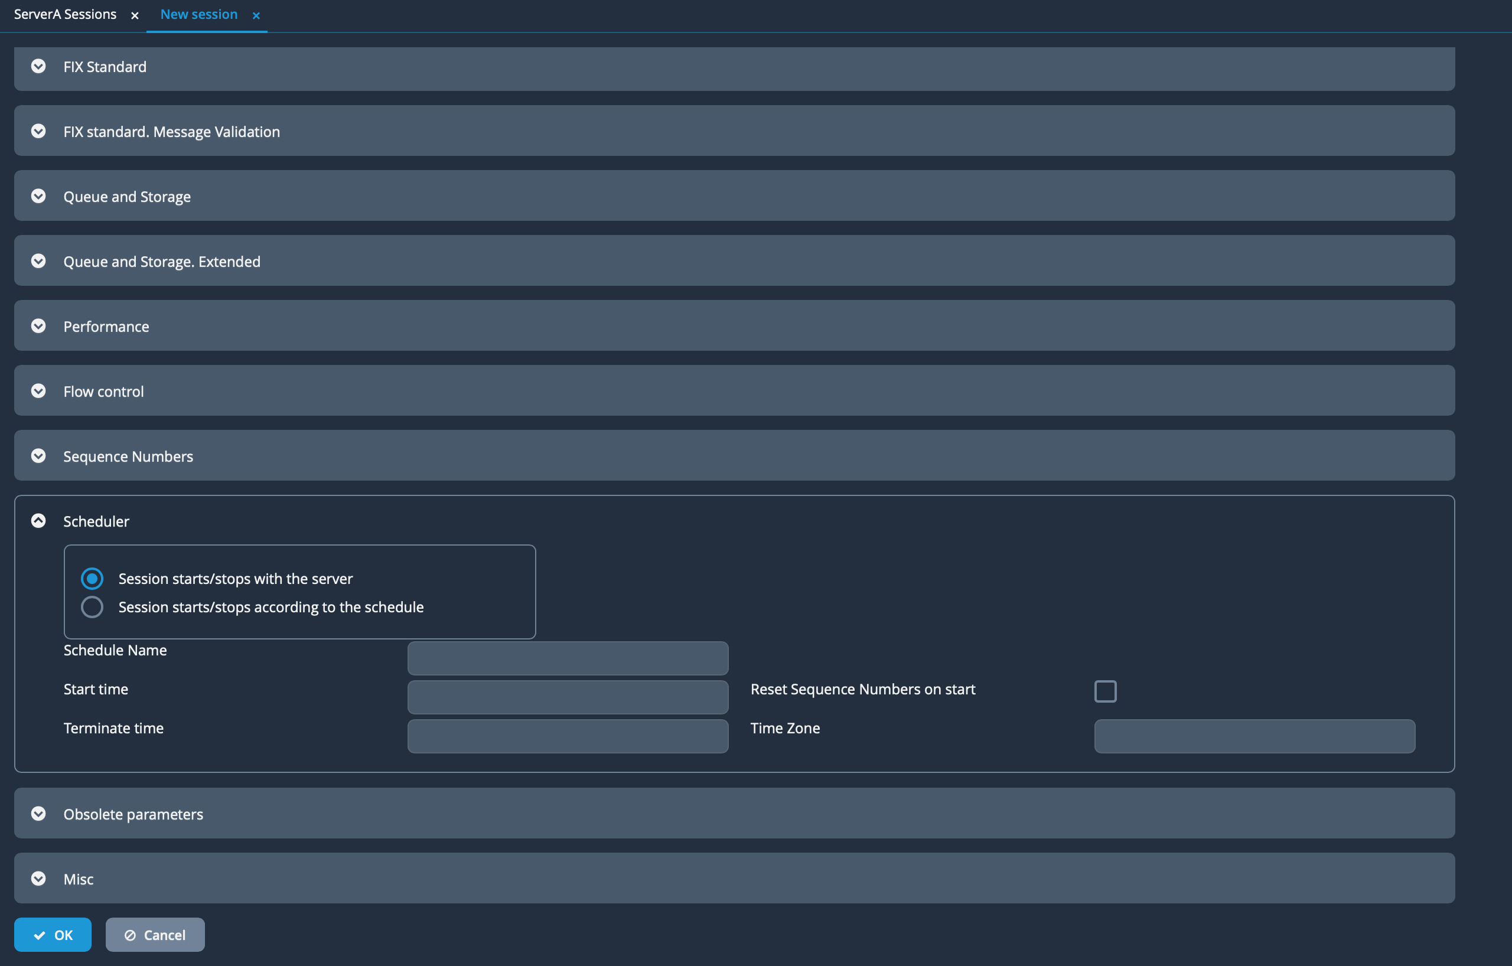Expand the FIX Standard section chevron

point(38,67)
